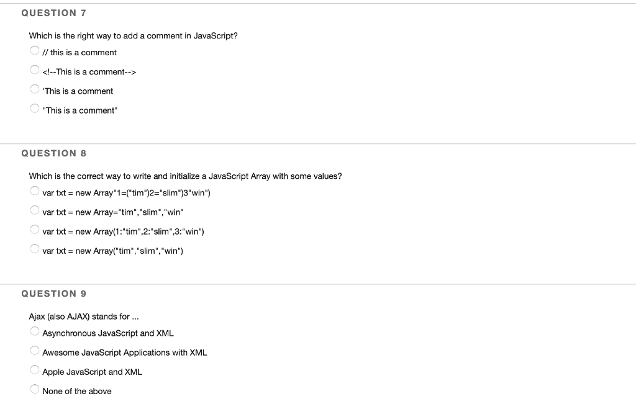The height and width of the screenshot is (414, 636).
Task: Click the Question 7 prompt about comments
Action: pos(132,35)
